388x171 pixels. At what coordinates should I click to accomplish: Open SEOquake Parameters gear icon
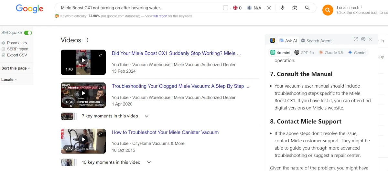[x=4, y=43]
